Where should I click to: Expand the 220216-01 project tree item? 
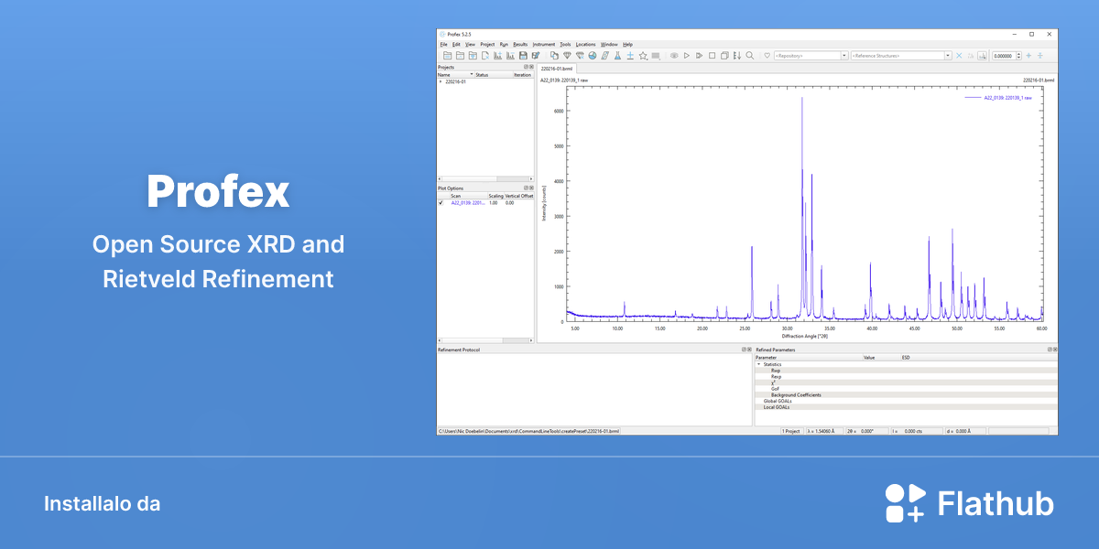coord(440,81)
